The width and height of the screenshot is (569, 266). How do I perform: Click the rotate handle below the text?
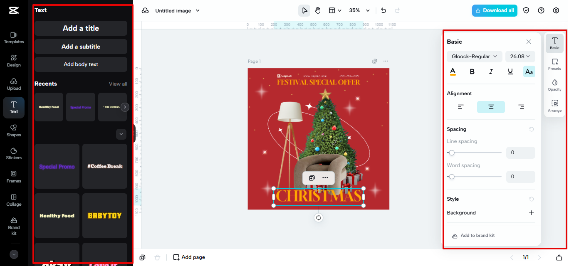319,218
